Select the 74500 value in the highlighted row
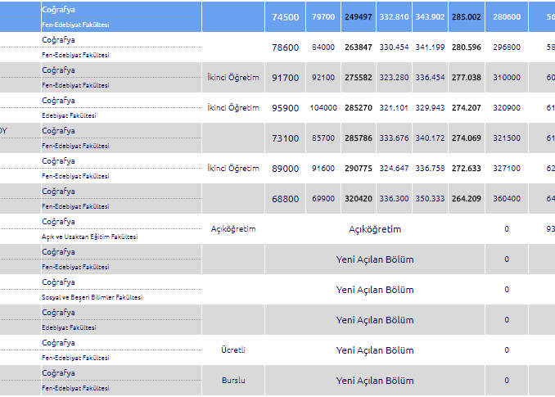The image size is (555, 397). [x=286, y=16]
